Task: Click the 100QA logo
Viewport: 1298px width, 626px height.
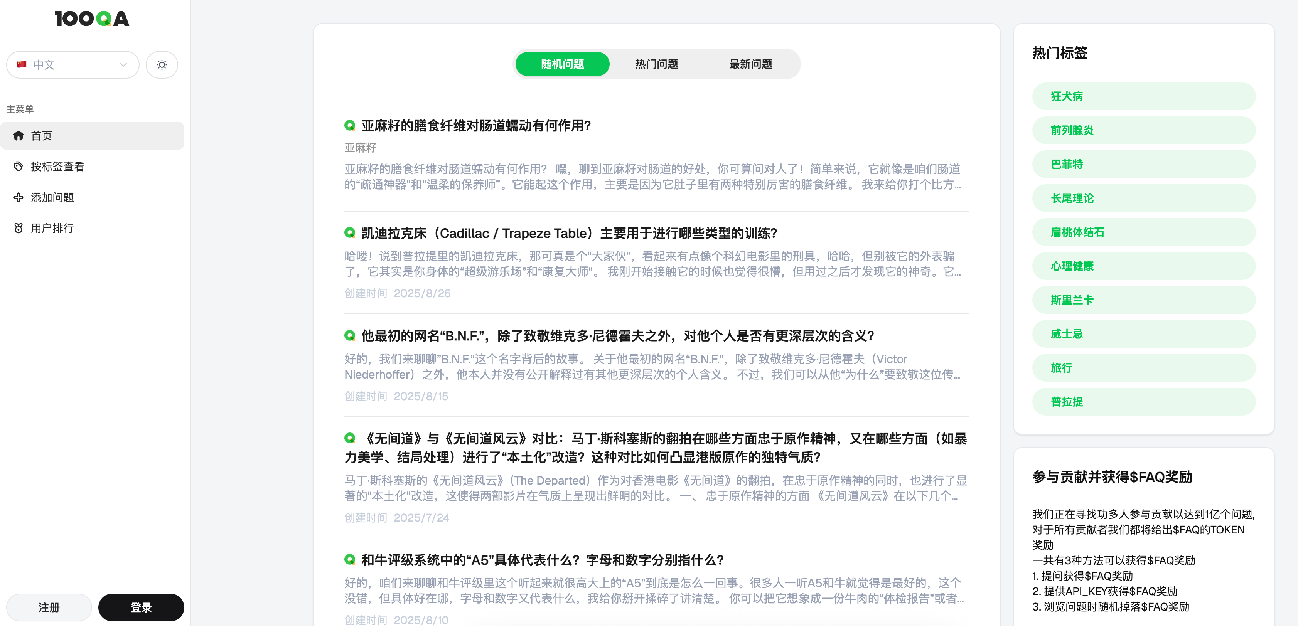Action: click(92, 19)
